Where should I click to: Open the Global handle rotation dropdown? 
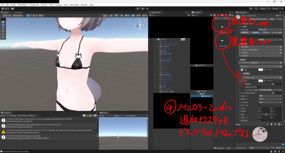pos(18,16)
